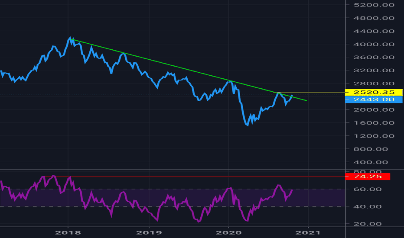Image resolution: width=404 pixels, height=238 pixels.
Task: Click the 20.00 RSI scale value
Action: tap(368, 224)
